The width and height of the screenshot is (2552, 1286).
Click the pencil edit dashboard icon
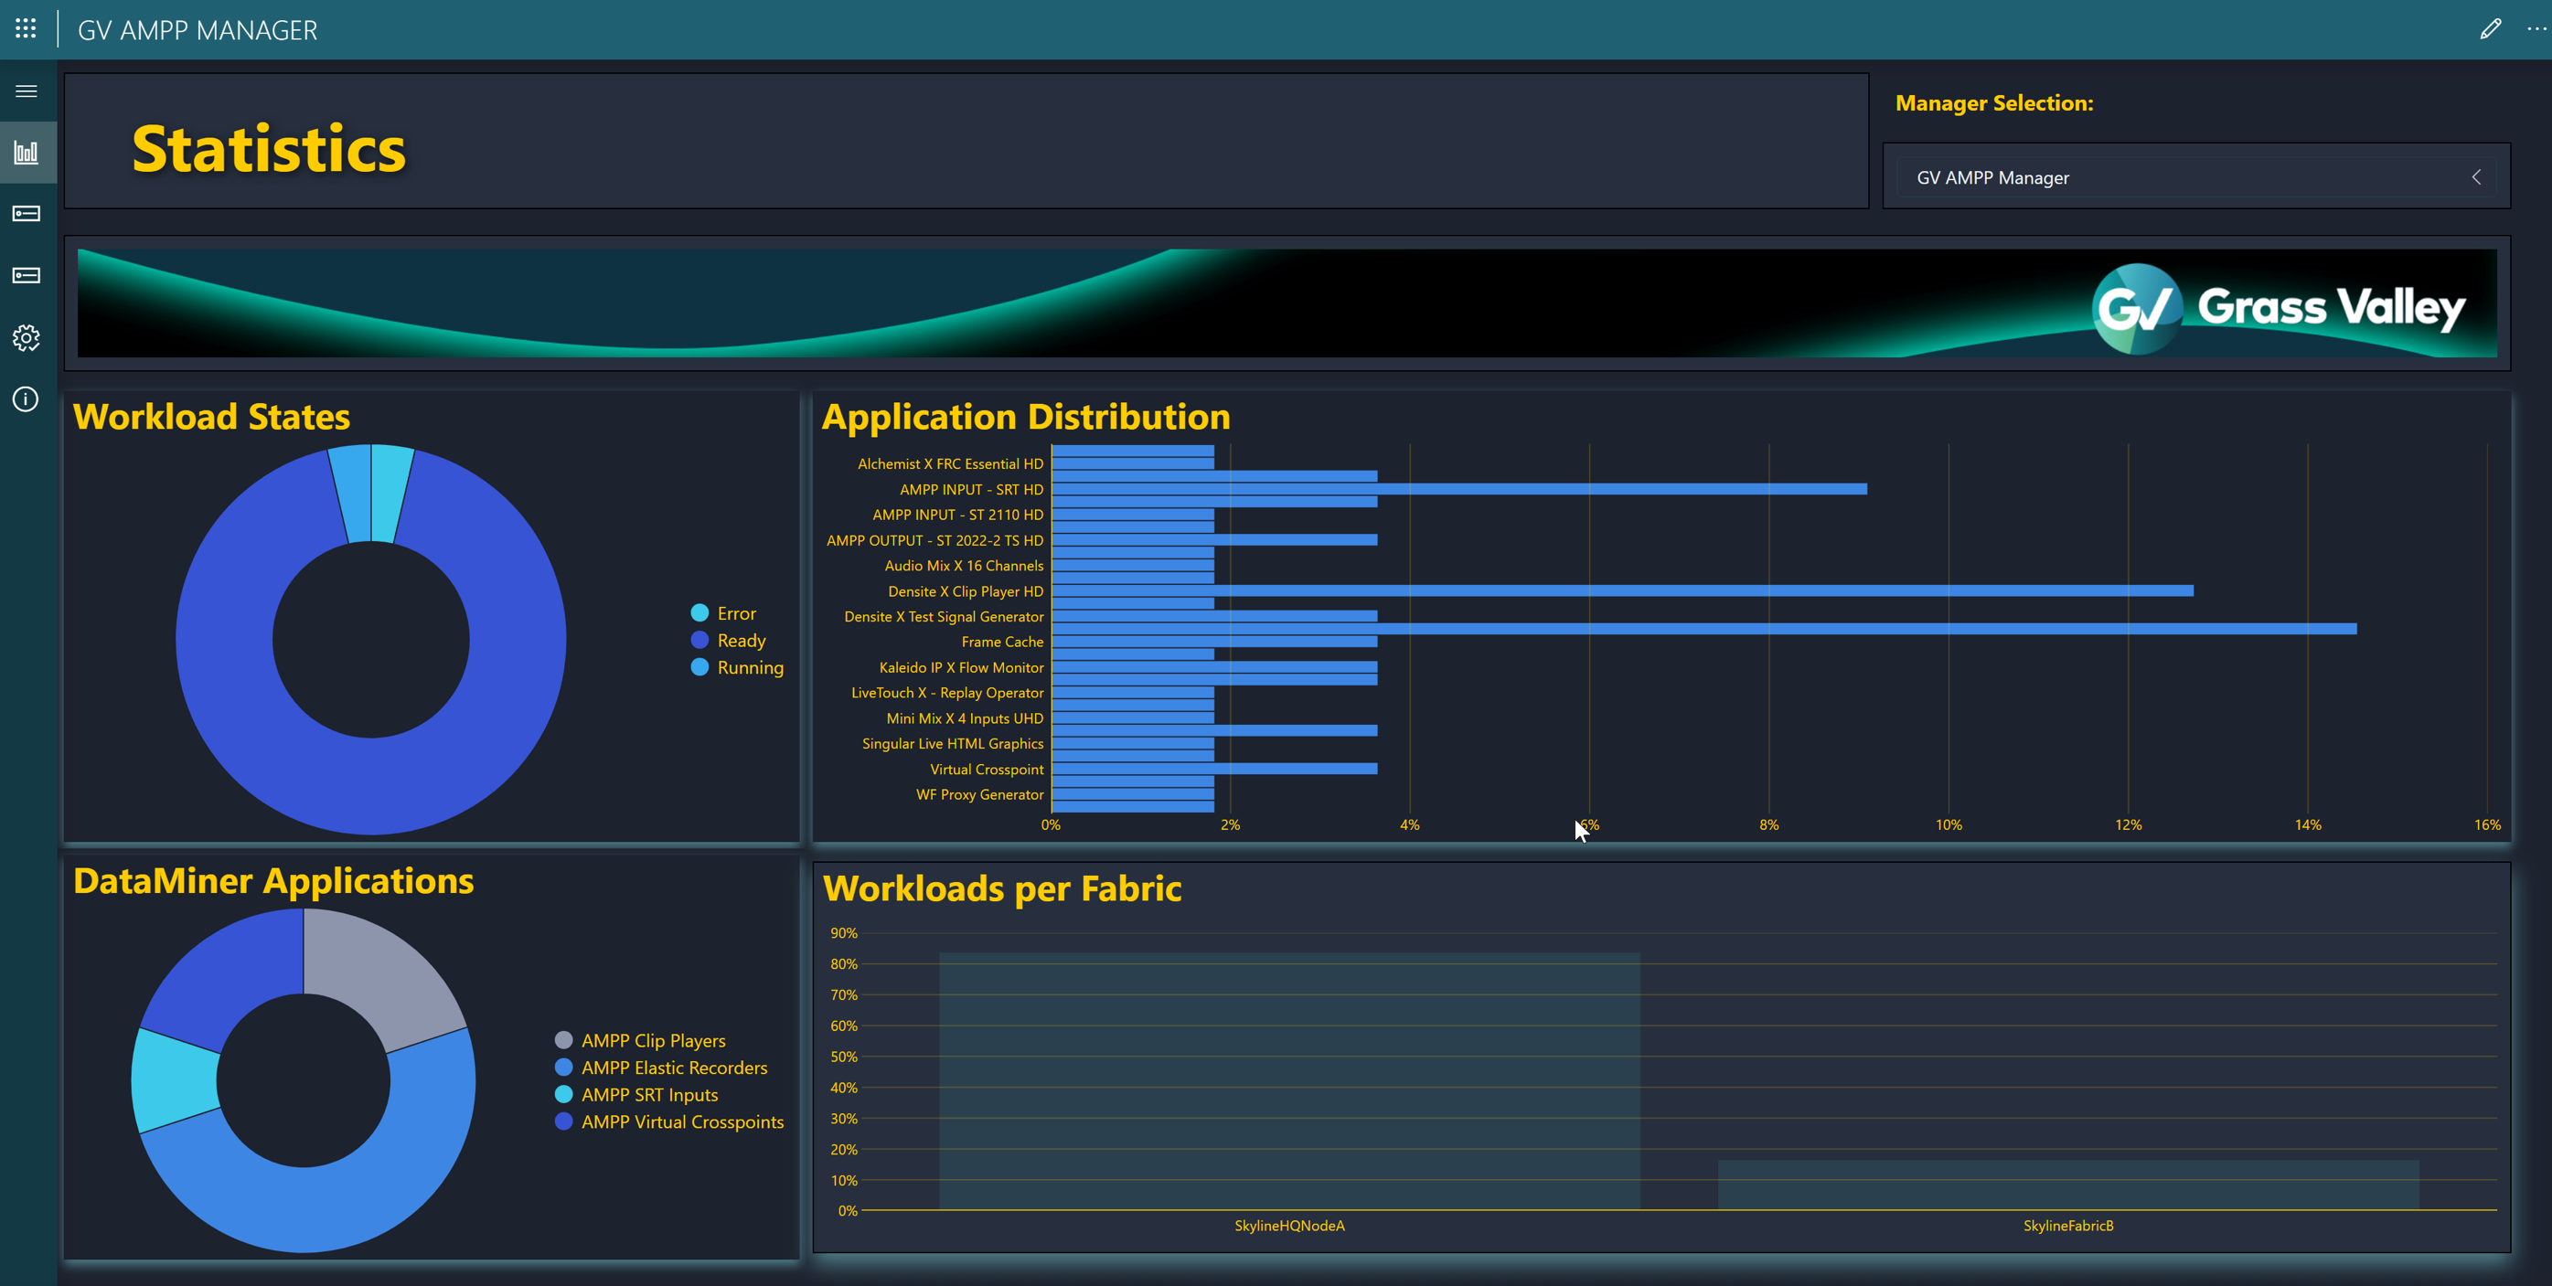click(x=2491, y=28)
